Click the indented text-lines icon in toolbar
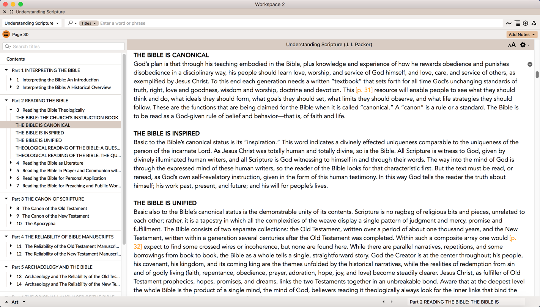The image size is (540, 307). 517,23
